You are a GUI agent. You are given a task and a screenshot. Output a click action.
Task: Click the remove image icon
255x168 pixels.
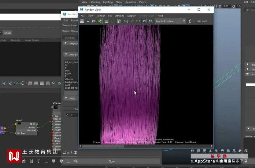pyautogui.click(x=151, y=21)
